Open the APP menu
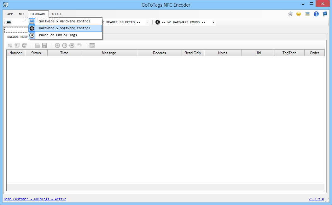Viewport: 332px width, 205px height. (x=10, y=14)
